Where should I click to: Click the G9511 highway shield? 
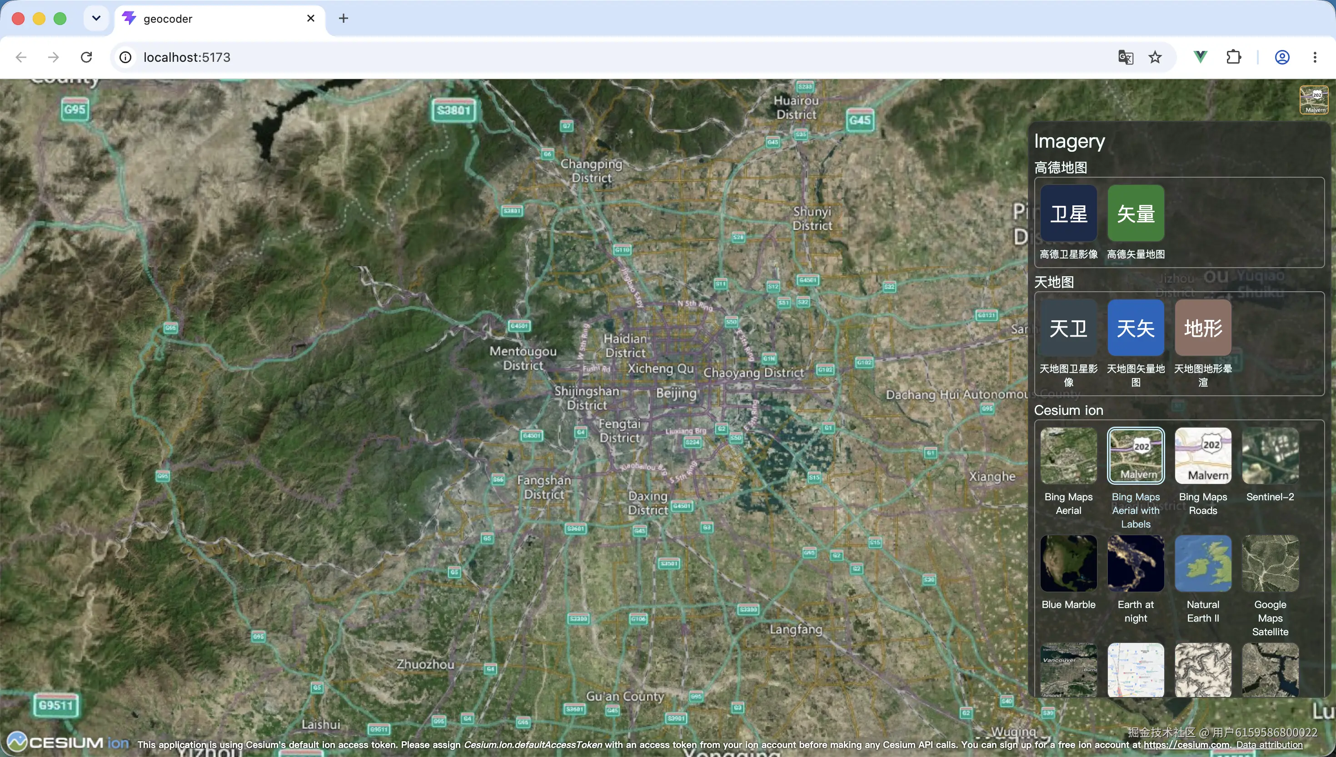(x=55, y=706)
